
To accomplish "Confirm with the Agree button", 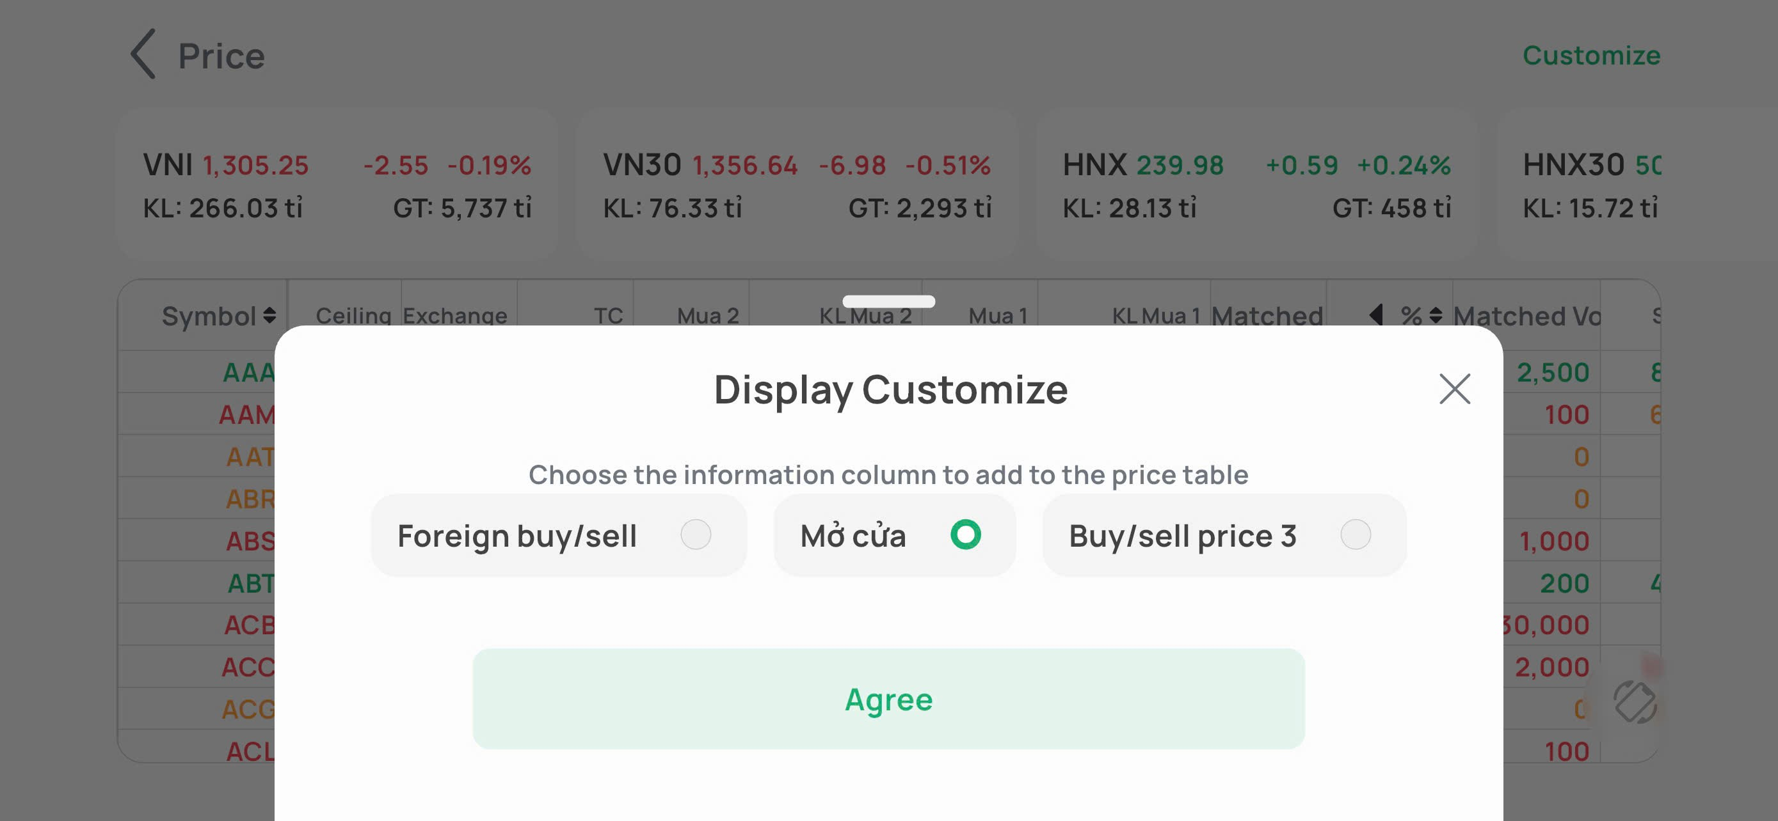I will click(888, 699).
